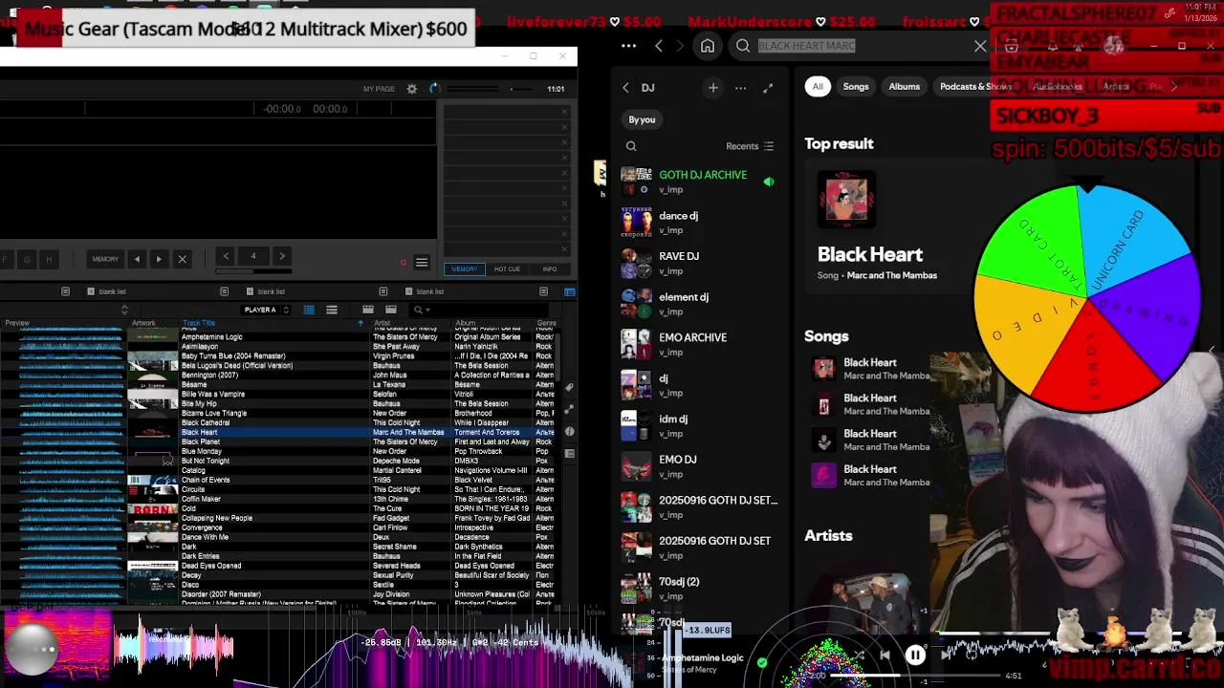Open the related tracks icon in the side strip
Image resolution: width=1224 pixels, height=688 pixels.
point(569,409)
